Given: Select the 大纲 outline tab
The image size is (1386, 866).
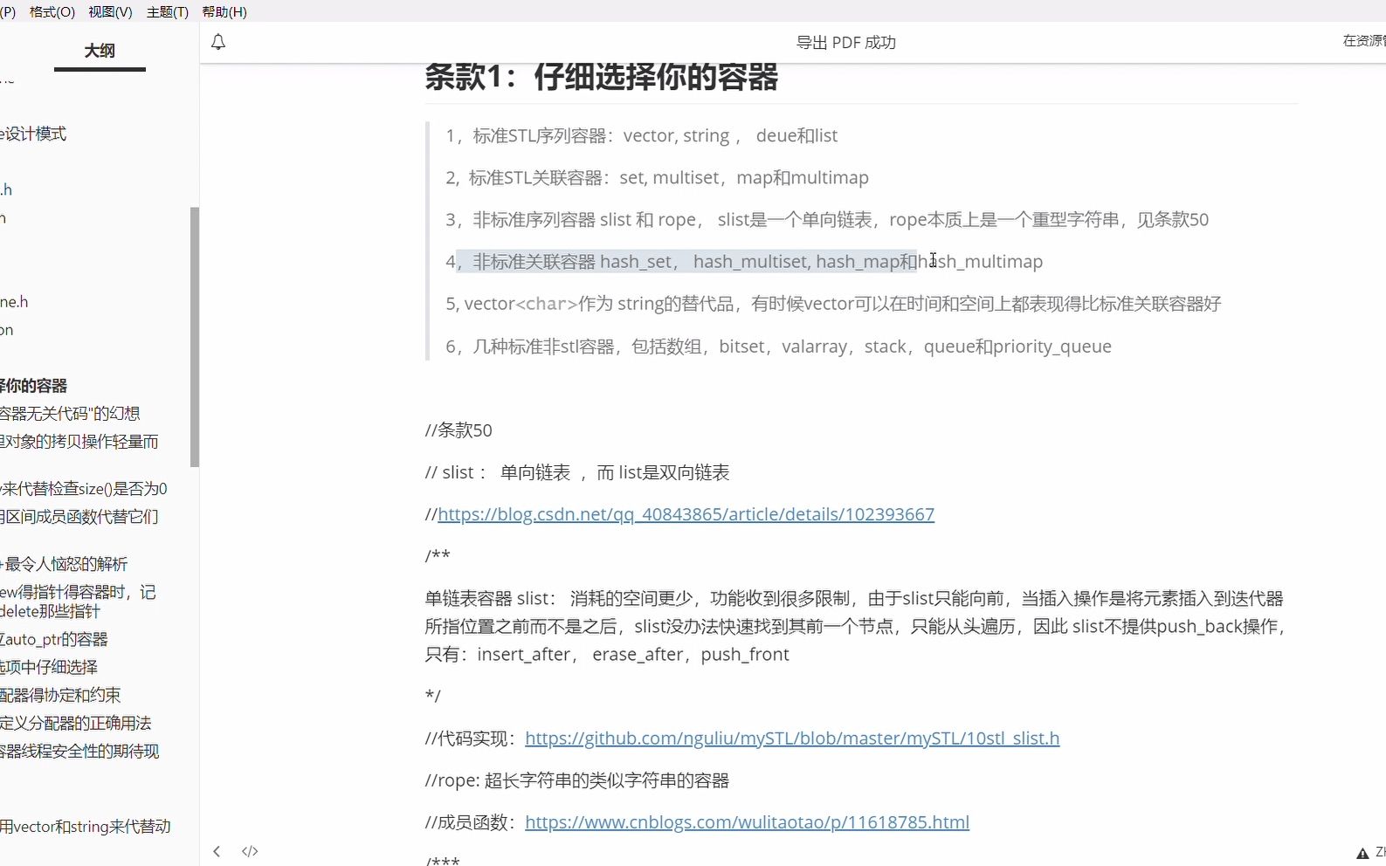Looking at the screenshot, I should coord(100,51).
